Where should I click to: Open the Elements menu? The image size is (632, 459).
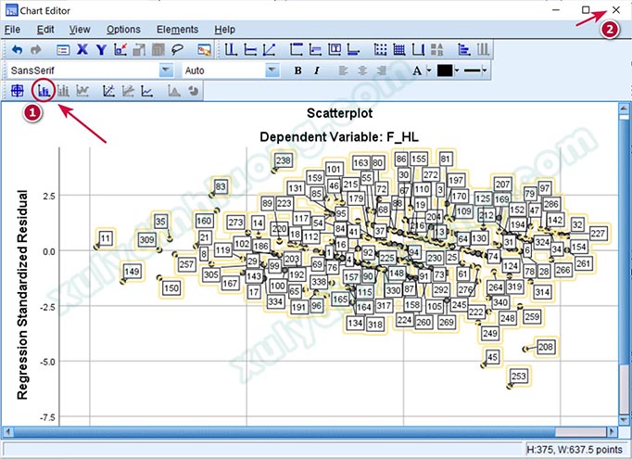[177, 30]
